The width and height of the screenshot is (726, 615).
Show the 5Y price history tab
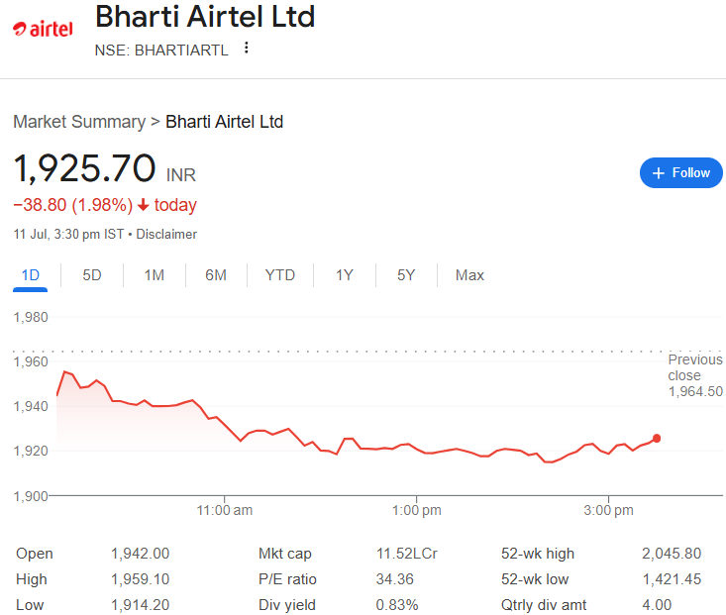(406, 275)
